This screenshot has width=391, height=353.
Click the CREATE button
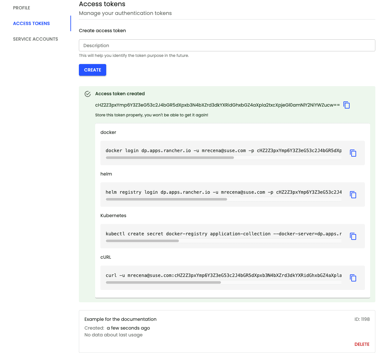point(92,70)
